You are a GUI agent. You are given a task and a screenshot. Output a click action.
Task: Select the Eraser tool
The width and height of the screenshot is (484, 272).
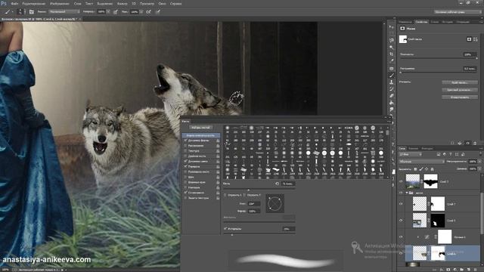click(x=392, y=96)
